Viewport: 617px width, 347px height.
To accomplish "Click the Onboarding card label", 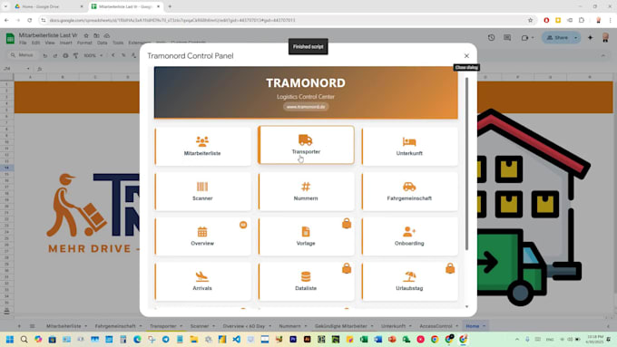I will tap(409, 243).
